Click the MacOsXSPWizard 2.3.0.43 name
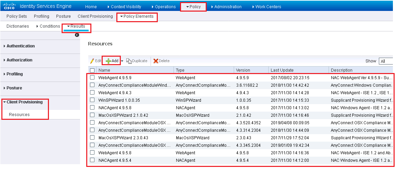397x171 pixels. [123, 138]
